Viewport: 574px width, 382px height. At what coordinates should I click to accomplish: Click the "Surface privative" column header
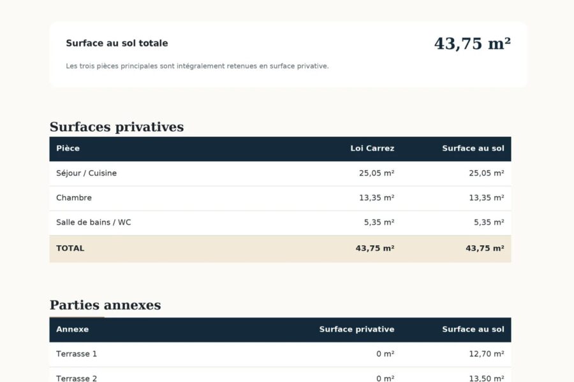click(x=357, y=329)
